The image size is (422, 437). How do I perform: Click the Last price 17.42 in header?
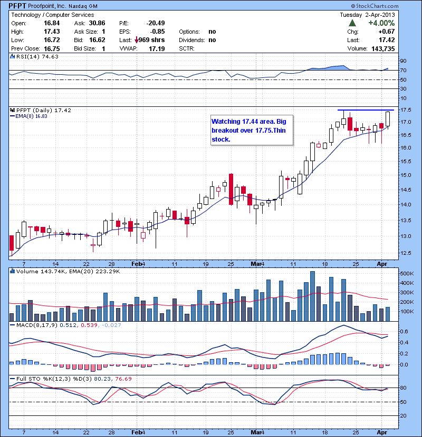(x=387, y=40)
